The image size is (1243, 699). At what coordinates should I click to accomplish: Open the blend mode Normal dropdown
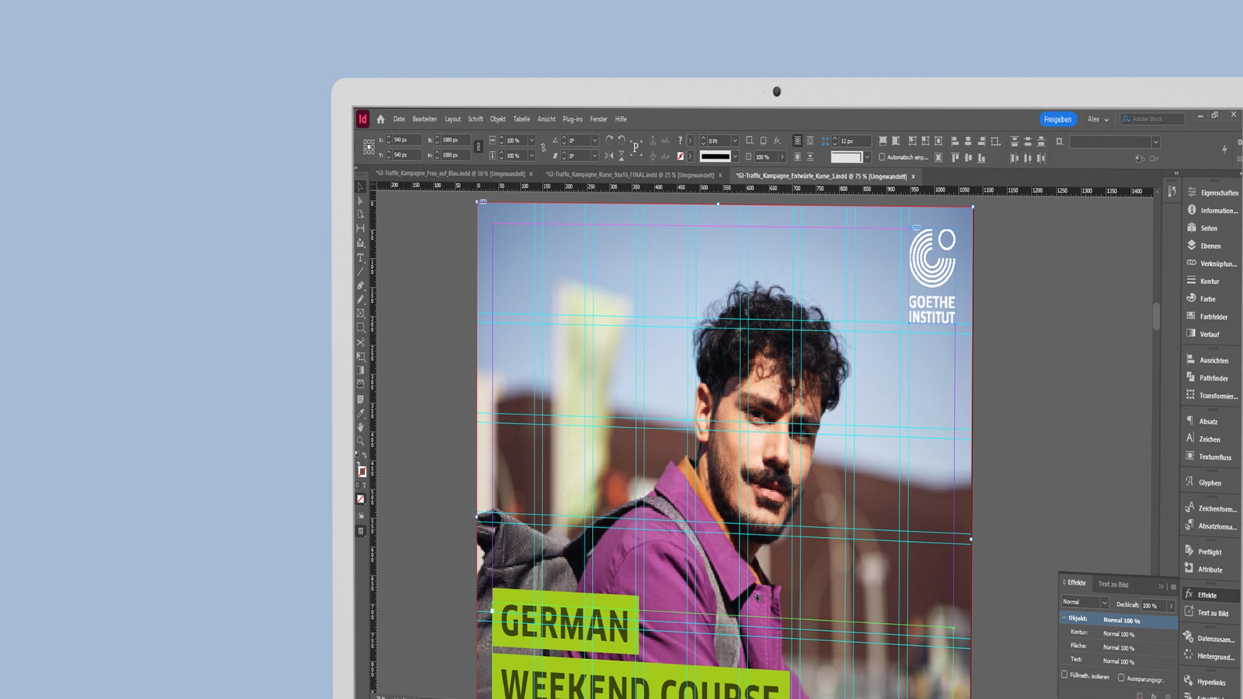click(1085, 603)
